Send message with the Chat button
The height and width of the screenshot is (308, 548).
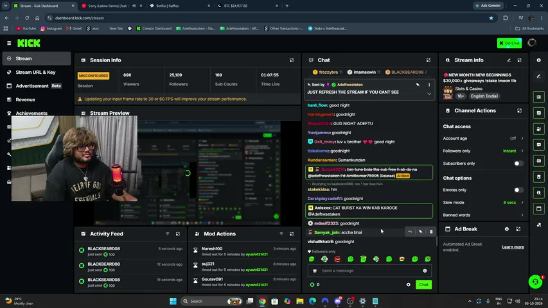click(x=423, y=285)
